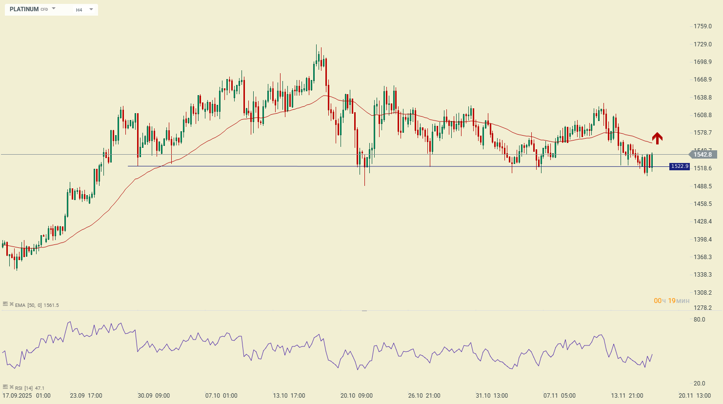723x404 pixels.
Task: Click the 17.09.2025 01:00 date label
Action: pyautogui.click(x=26, y=396)
